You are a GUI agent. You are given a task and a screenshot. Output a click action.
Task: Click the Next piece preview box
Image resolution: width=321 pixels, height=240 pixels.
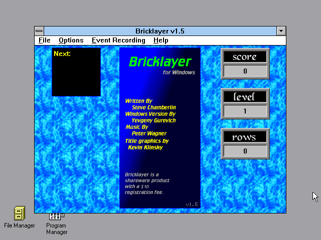tap(76, 72)
